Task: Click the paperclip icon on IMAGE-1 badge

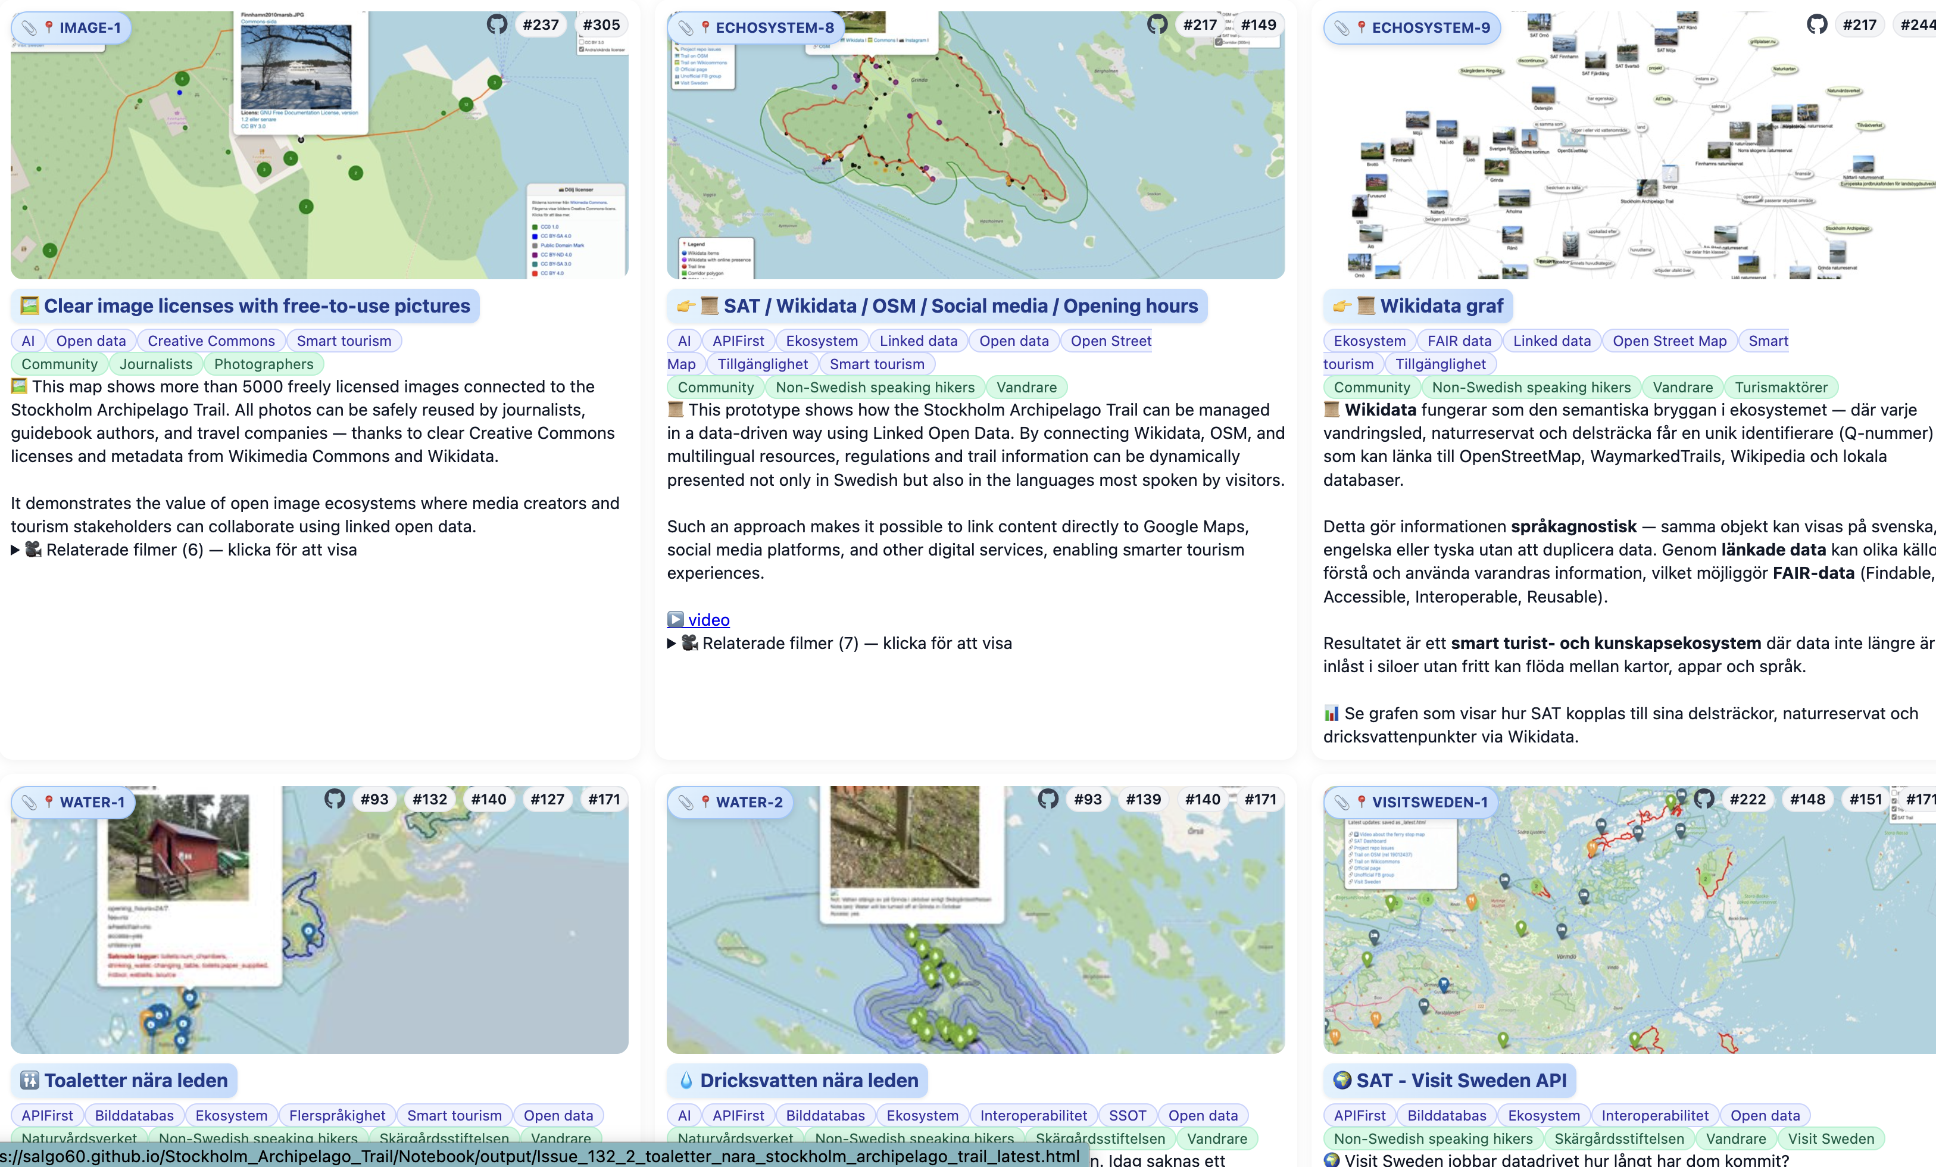Action: click(x=29, y=29)
